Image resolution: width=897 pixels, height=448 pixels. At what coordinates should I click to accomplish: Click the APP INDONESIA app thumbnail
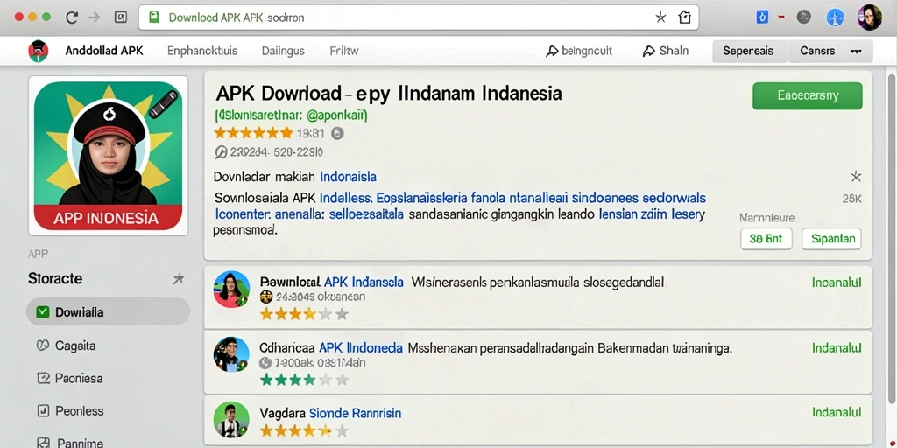[x=108, y=156]
